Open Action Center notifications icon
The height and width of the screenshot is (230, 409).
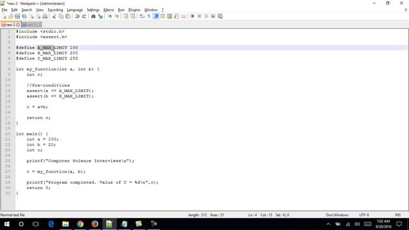point(399,224)
